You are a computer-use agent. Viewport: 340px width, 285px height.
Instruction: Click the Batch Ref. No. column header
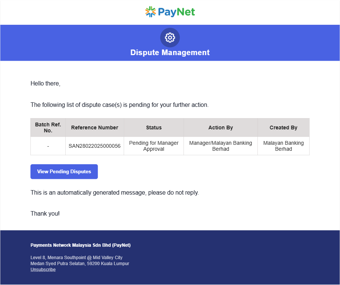48,127
